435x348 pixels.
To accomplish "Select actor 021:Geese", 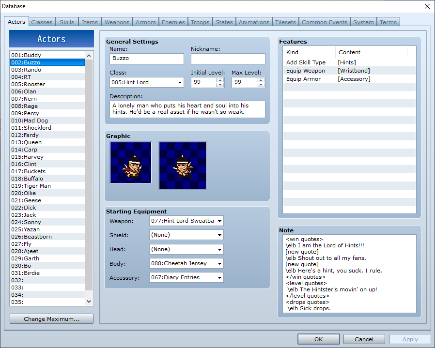I will pyautogui.click(x=47, y=200).
